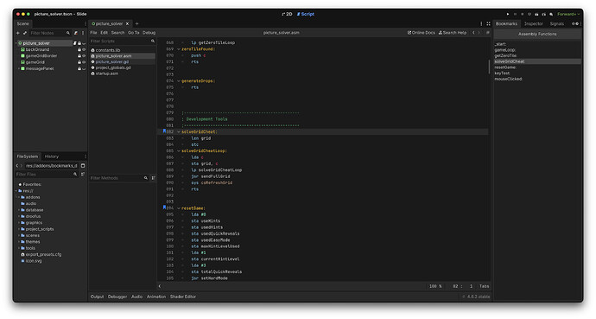The height and width of the screenshot is (319, 596).
Task: Add a new scene tab with plus icon
Action: [136, 23]
